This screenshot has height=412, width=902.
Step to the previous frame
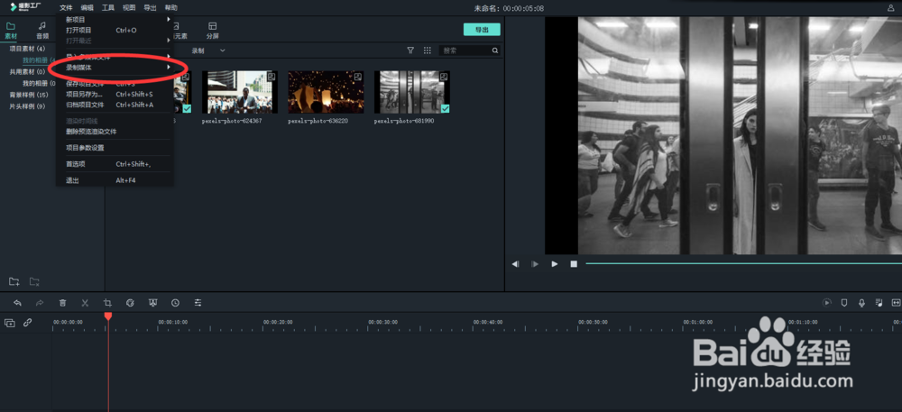click(516, 264)
